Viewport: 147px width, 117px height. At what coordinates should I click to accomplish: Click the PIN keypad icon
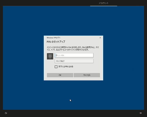pyautogui.click(x=50, y=56)
